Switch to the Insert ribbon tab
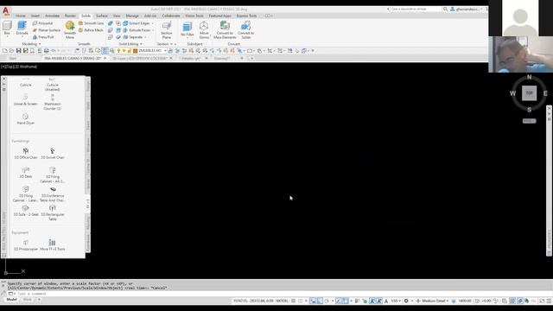553x311 pixels. (x=35, y=16)
